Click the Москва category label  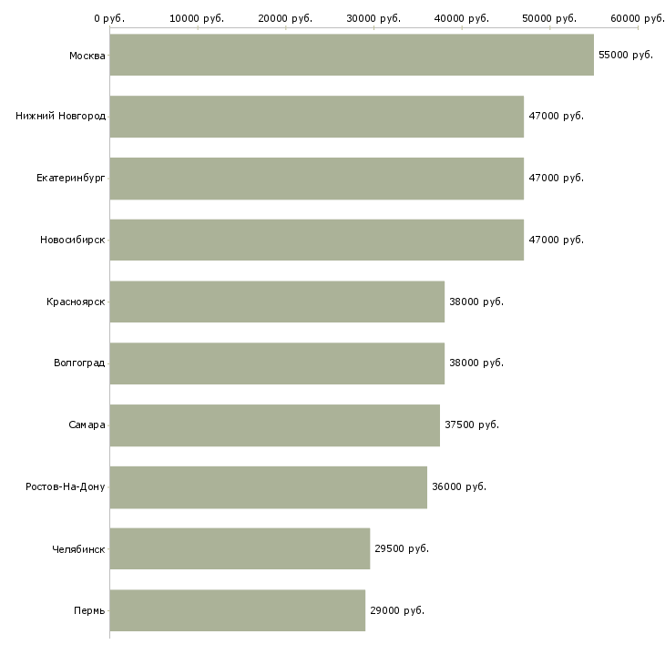click(x=87, y=56)
